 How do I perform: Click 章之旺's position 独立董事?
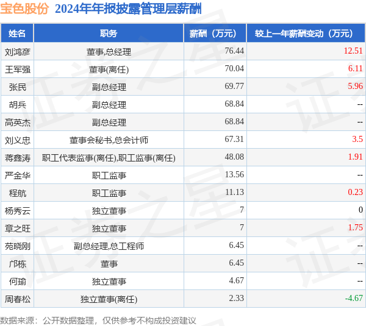point(109,229)
